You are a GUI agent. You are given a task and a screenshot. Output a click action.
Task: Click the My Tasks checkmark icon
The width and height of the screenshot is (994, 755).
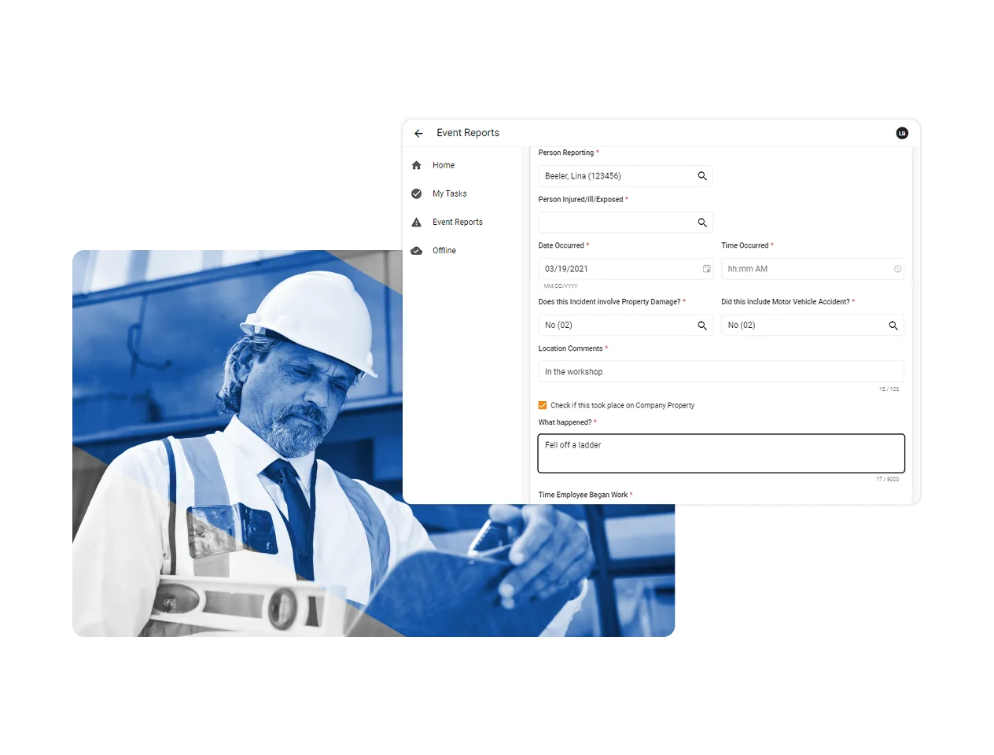click(x=417, y=193)
